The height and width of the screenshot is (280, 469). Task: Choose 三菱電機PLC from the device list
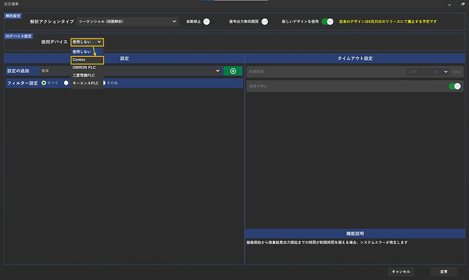point(87,75)
